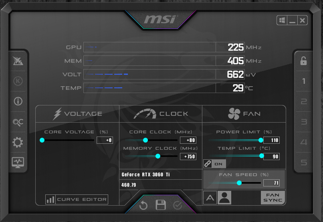Viewport: 323px width, 222px height.
Task: Click the Core Clock slider handle
Action: [145, 140]
